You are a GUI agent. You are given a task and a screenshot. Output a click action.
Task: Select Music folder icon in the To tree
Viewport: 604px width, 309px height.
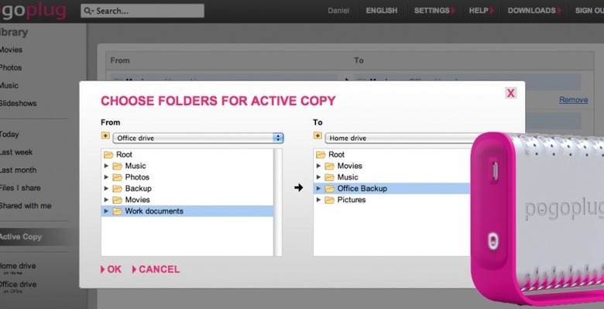click(329, 177)
